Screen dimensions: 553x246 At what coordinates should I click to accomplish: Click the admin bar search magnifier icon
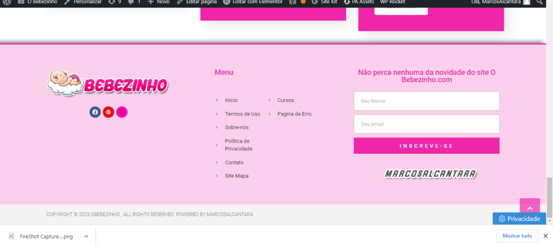(539, 2)
